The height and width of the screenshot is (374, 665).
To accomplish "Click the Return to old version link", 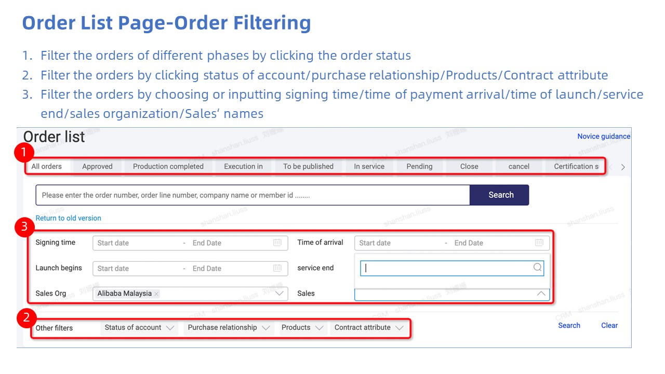I will pyautogui.click(x=69, y=218).
